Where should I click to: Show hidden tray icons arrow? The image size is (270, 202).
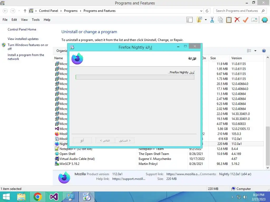pyautogui.click(x=232, y=197)
